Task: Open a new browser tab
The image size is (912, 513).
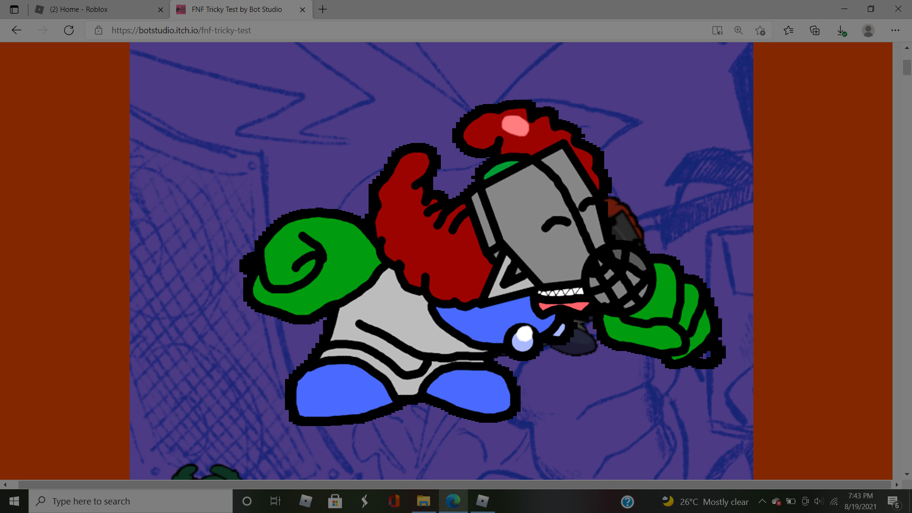Action: click(323, 9)
